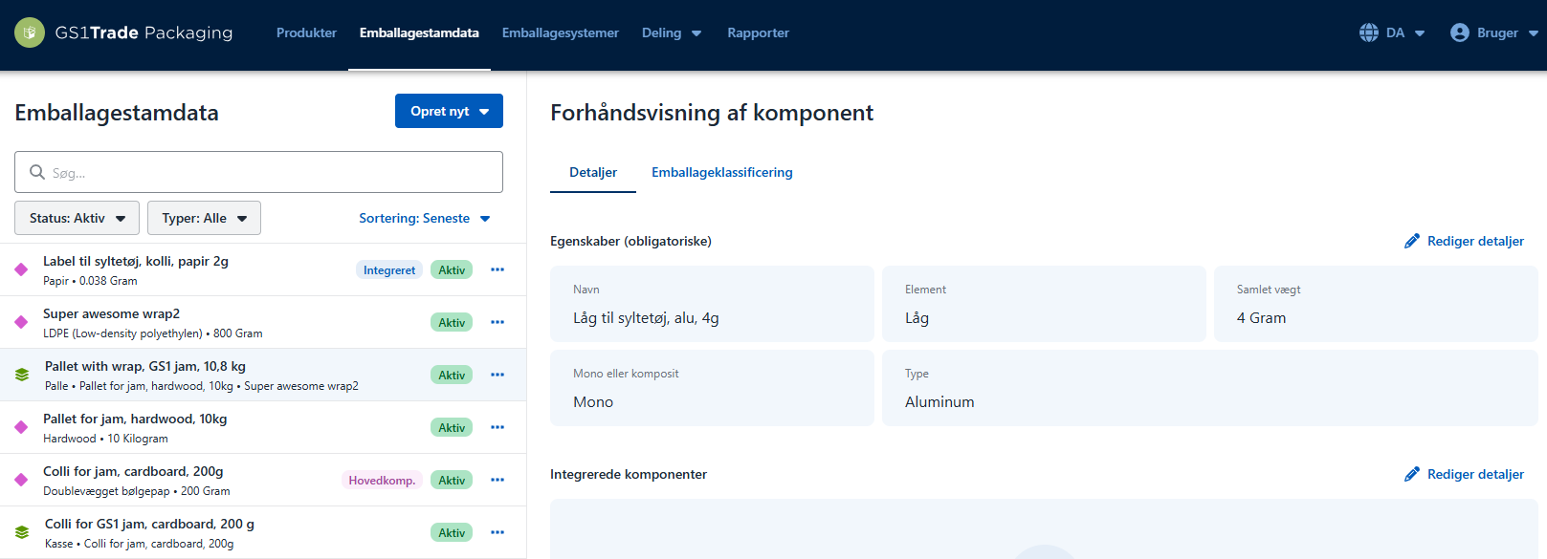This screenshot has width=1547, height=559.
Task: Open three-dot menu for Label til syltetøj
Action: click(x=497, y=269)
